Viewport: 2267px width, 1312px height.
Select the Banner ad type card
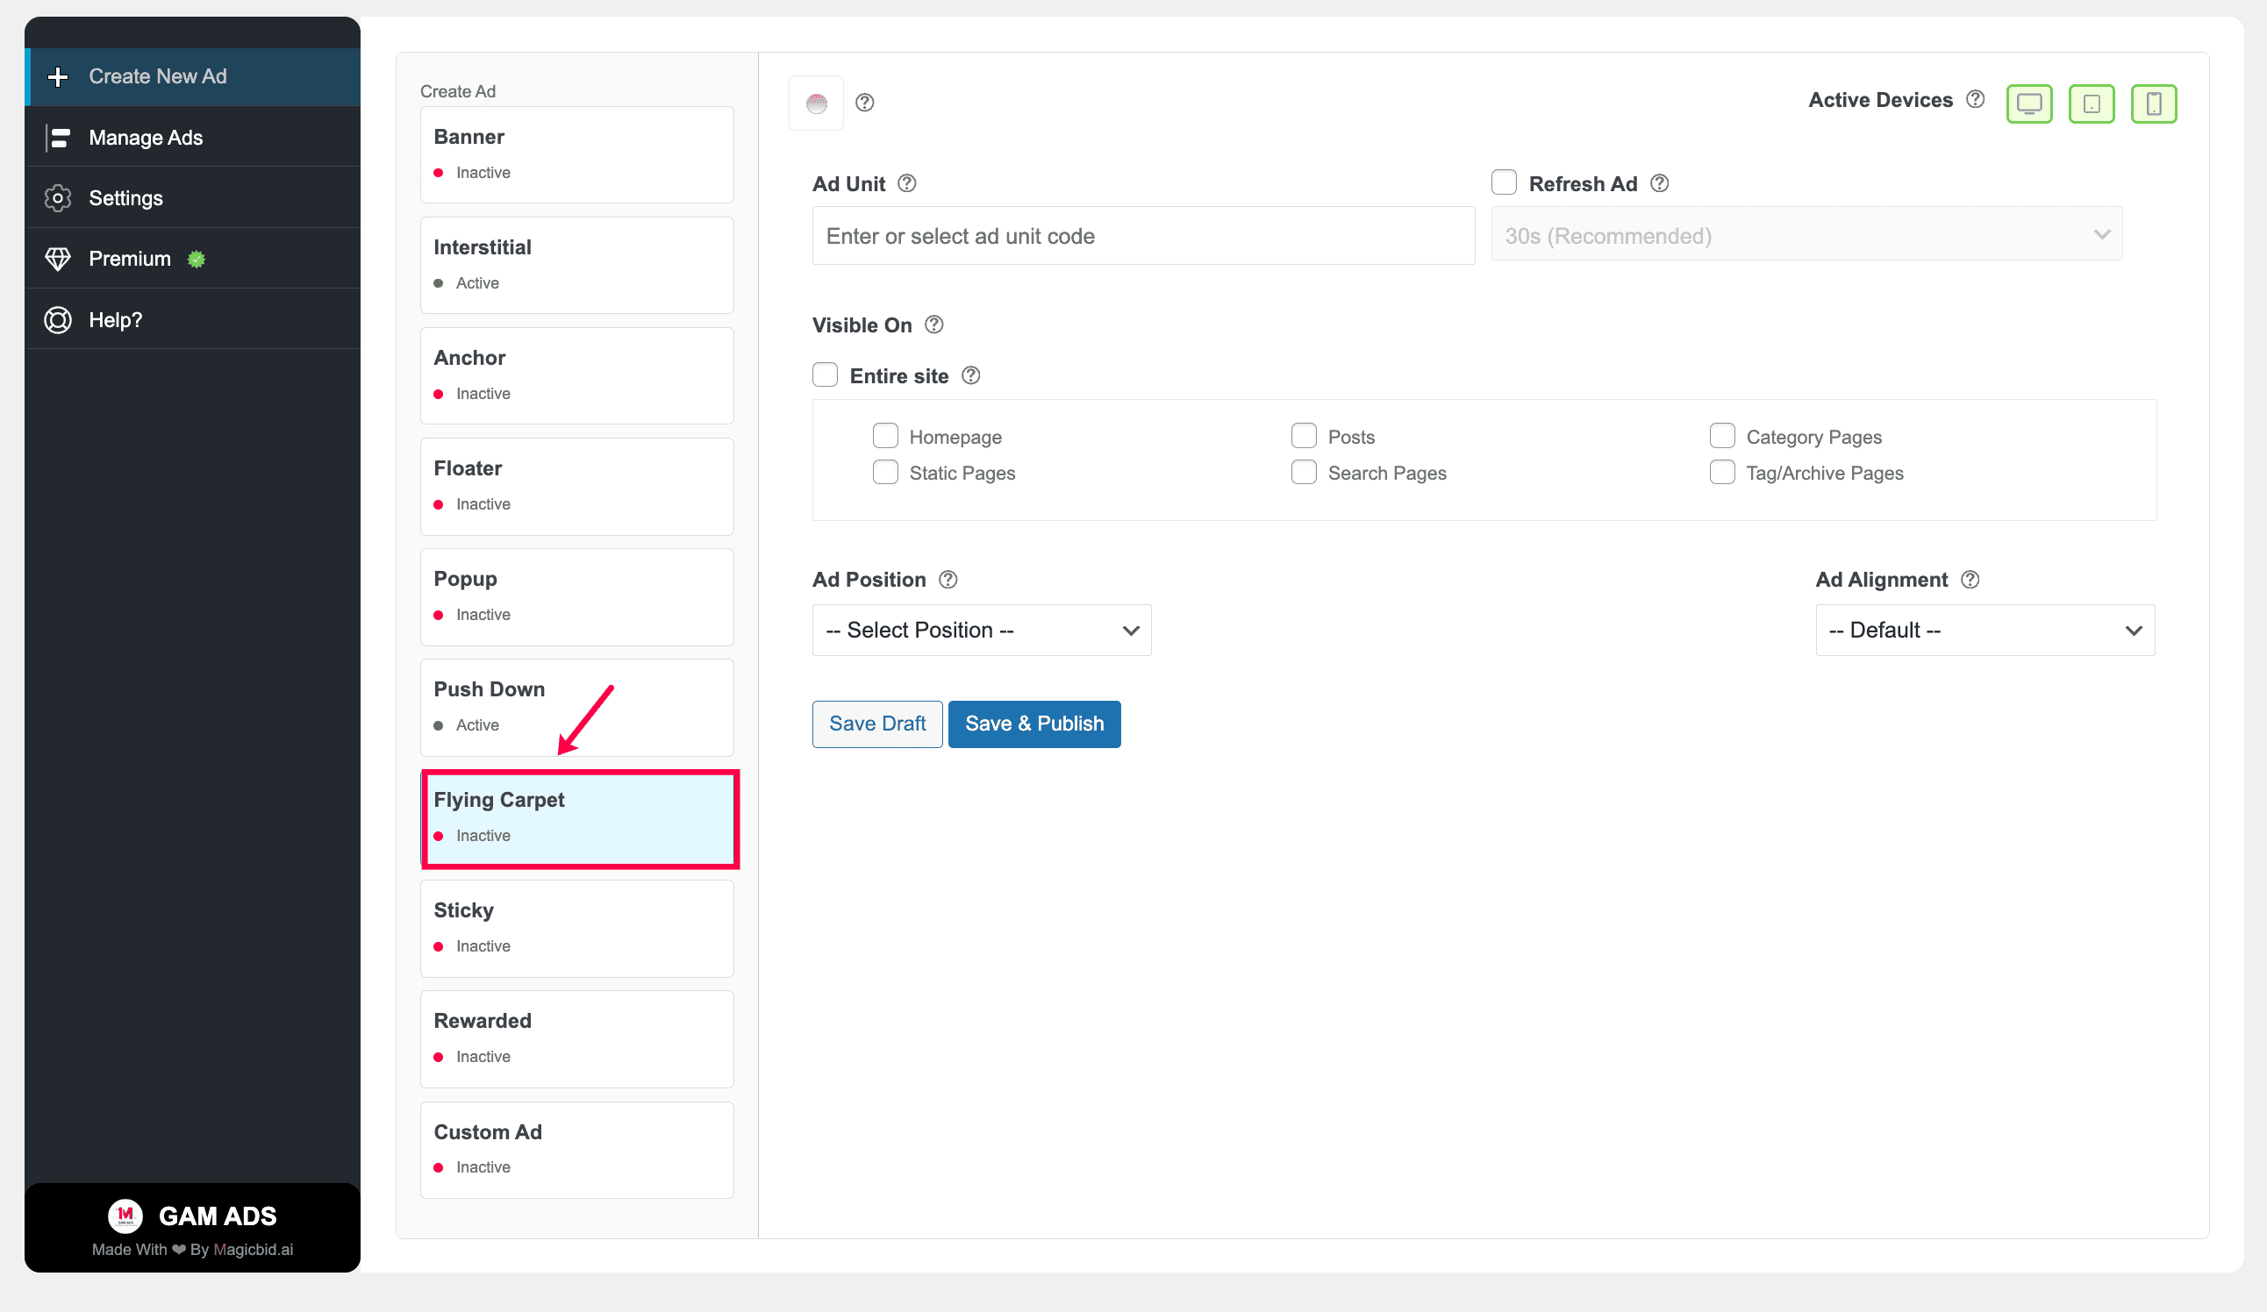(576, 154)
